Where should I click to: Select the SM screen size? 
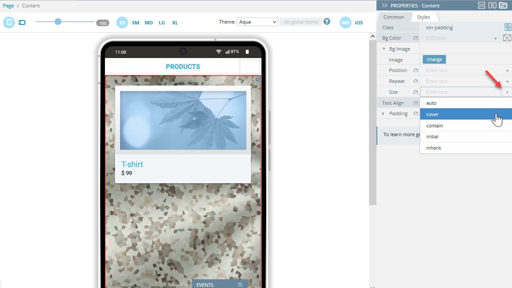(x=136, y=23)
